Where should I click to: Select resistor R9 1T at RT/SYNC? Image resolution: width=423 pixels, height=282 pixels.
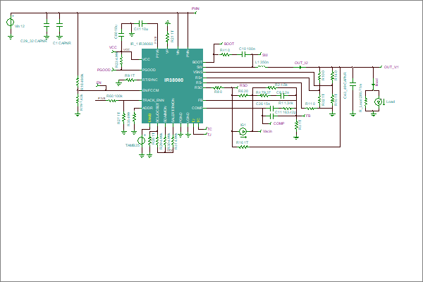coord(130,80)
